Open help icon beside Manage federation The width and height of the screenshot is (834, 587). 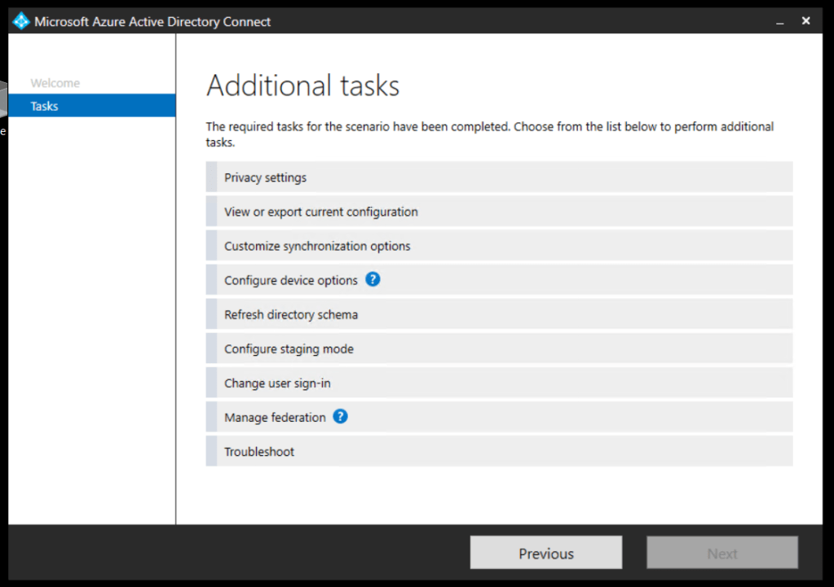point(341,416)
